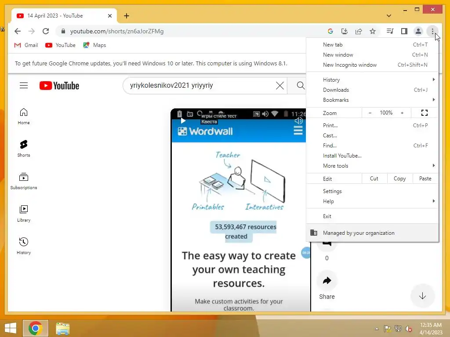Open Settings from Chrome menu
This screenshot has width=450, height=337.
pyautogui.click(x=372, y=191)
